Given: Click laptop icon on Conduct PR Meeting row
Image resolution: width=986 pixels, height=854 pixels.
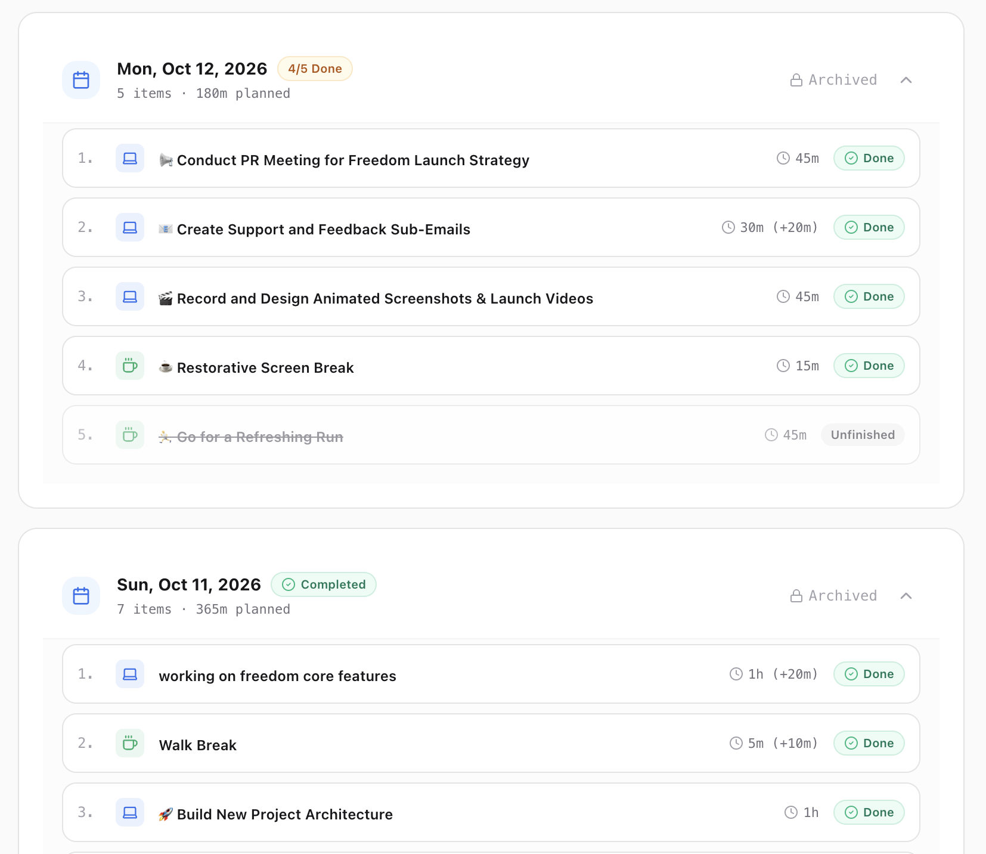Looking at the screenshot, I should (x=130, y=158).
